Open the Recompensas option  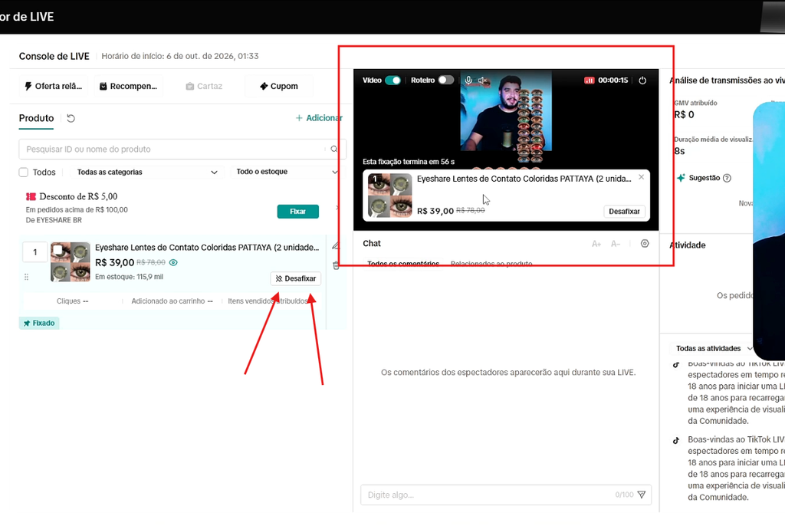coord(129,86)
